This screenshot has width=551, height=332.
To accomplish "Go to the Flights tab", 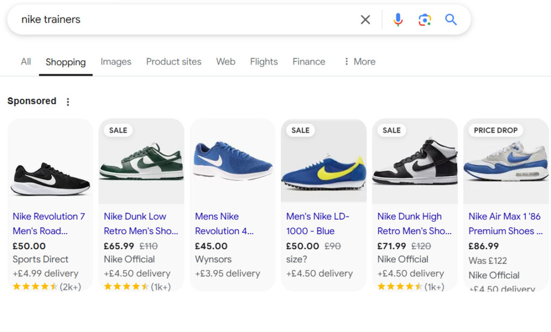I will point(264,62).
